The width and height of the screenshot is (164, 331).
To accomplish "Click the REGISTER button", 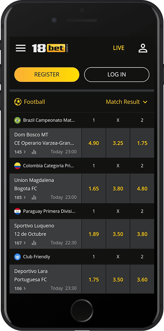I will [47, 74].
